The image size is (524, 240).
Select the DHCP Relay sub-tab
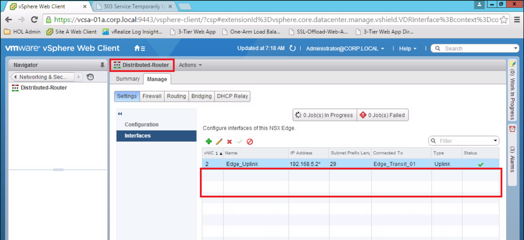tap(233, 96)
